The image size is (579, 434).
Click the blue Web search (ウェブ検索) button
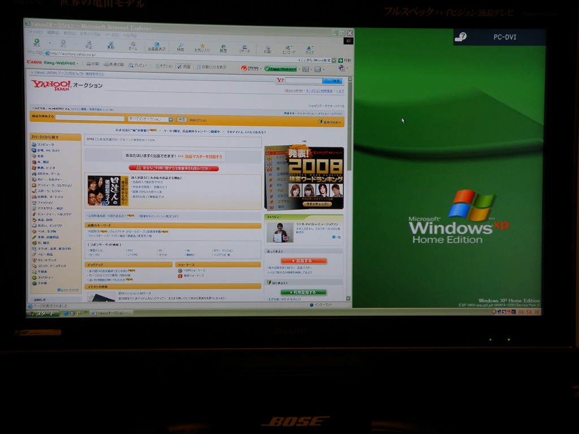coord(332,81)
